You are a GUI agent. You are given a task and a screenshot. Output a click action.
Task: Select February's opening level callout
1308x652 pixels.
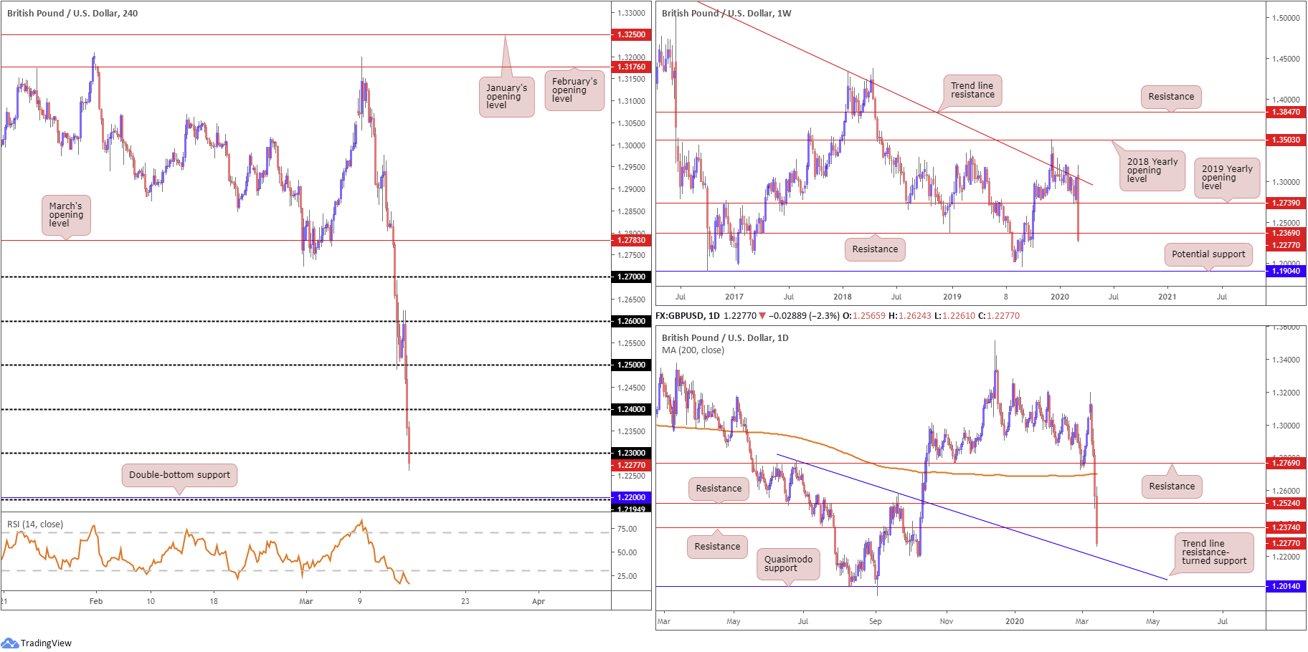(x=574, y=90)
